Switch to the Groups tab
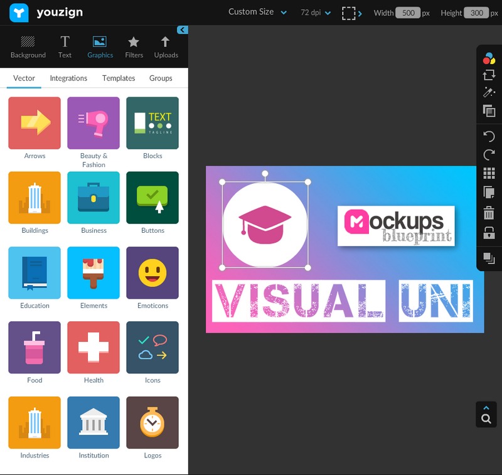The height and width of the screenshot is (475, 502). pyautogui.click(x=161, y=78)
